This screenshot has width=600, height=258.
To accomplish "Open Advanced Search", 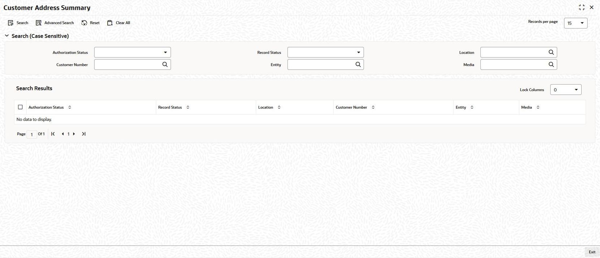I will (x=55, y=23).
